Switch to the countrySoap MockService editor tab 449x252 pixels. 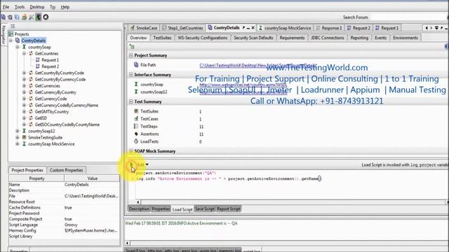click(285, 28)
